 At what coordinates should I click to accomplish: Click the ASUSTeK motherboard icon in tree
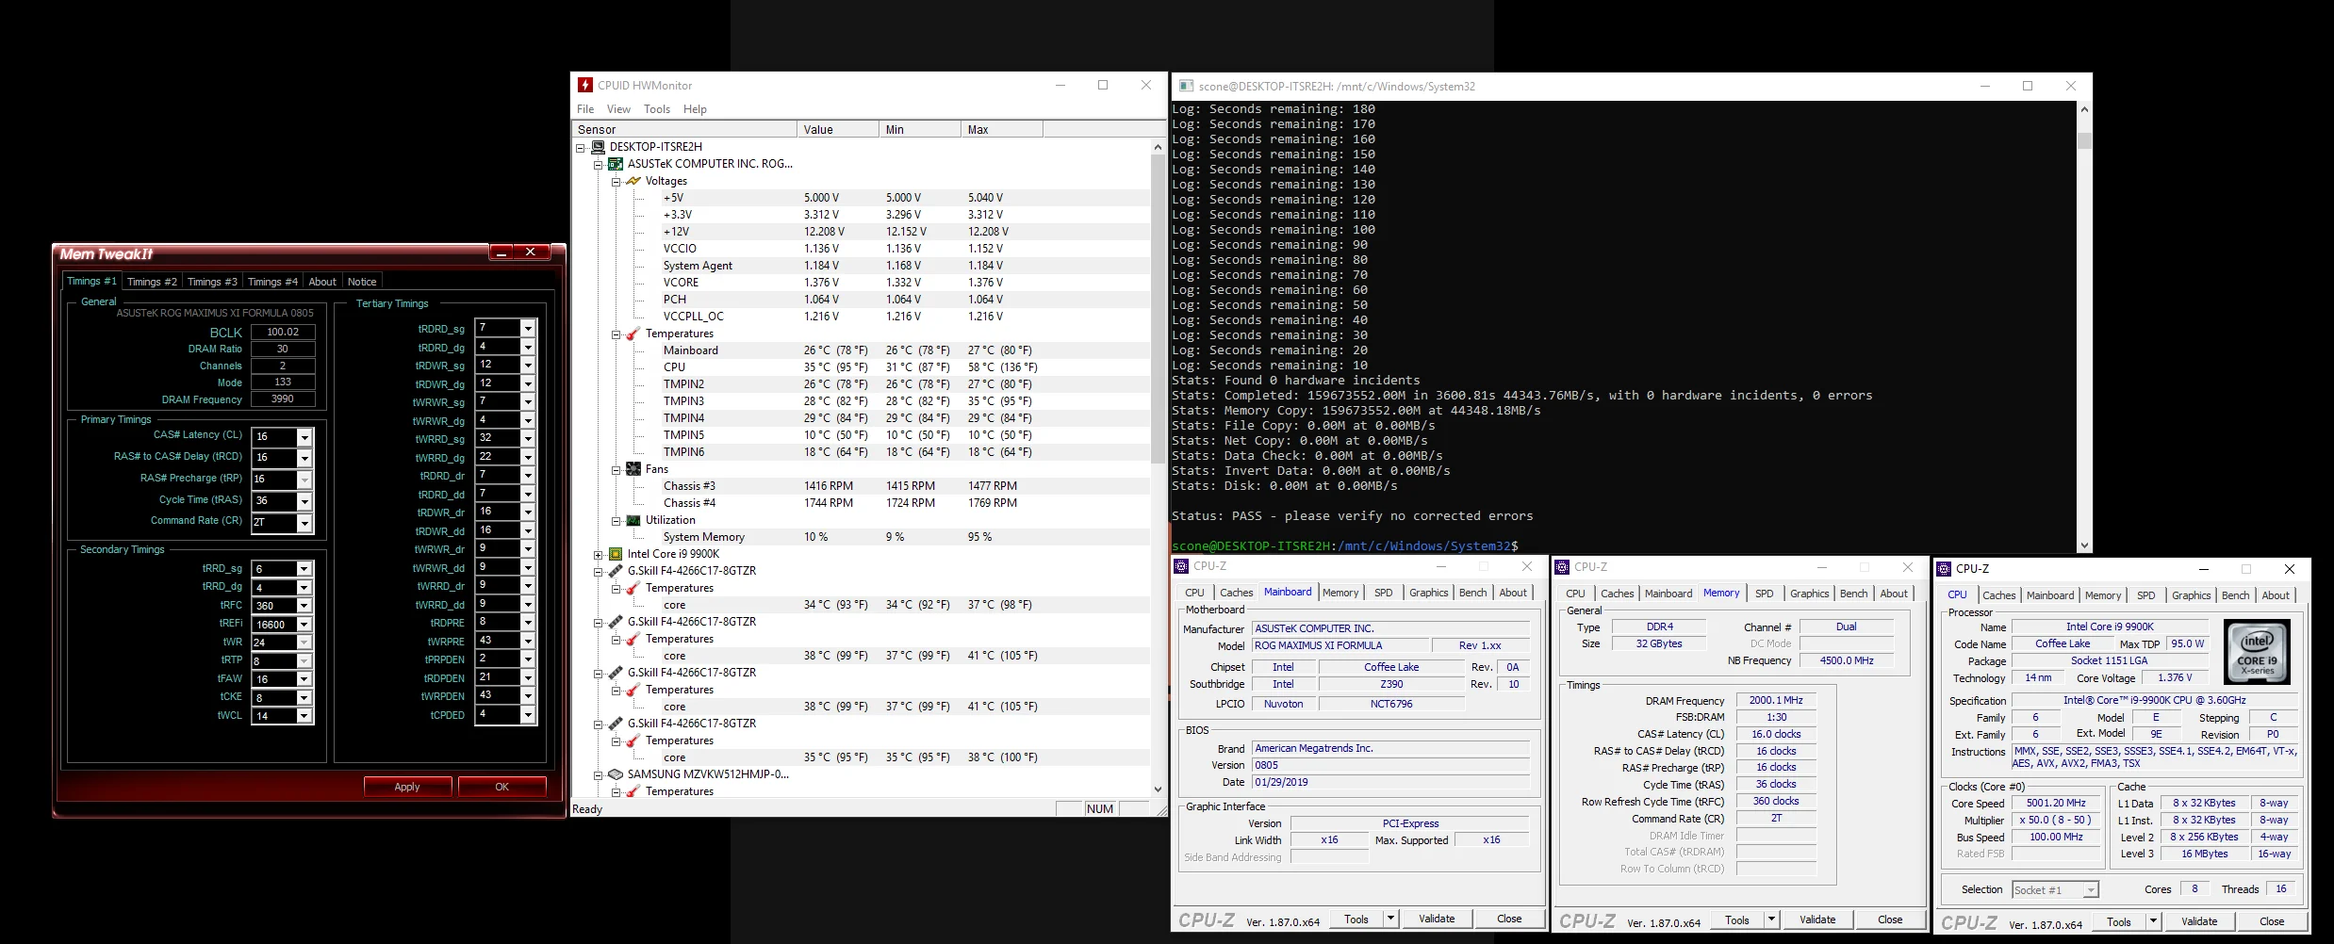616,164
